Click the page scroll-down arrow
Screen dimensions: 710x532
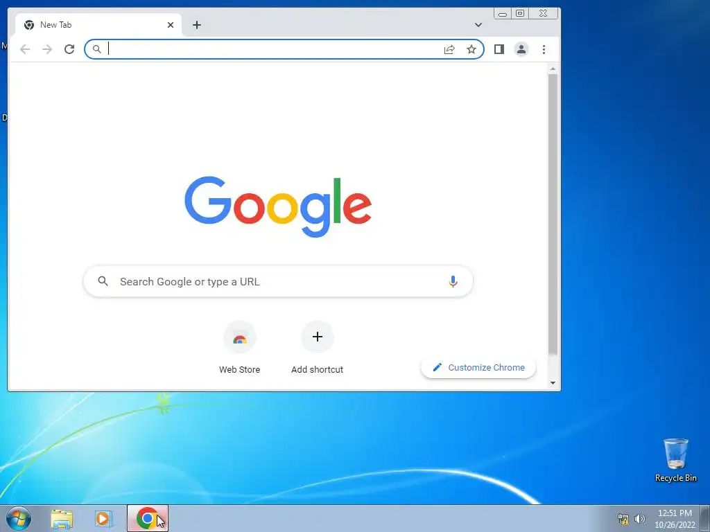[553, 383]
